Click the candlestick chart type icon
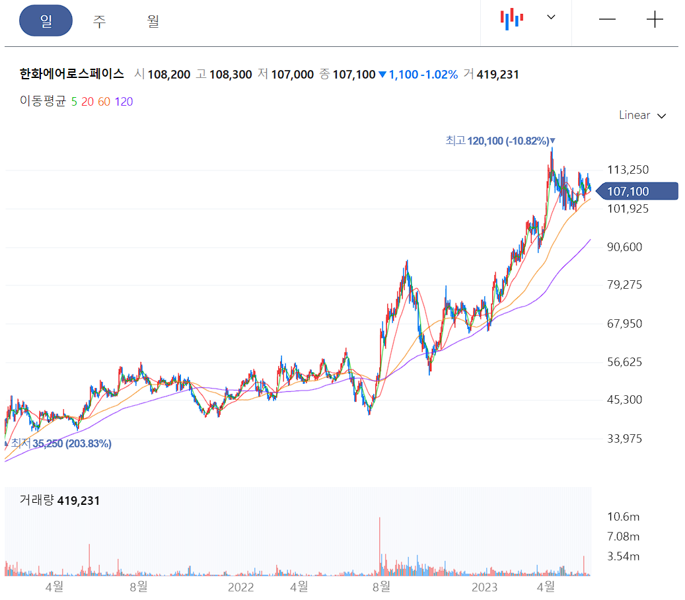The height and width of the screenshot is (600, 685). [x=512, y=19]
